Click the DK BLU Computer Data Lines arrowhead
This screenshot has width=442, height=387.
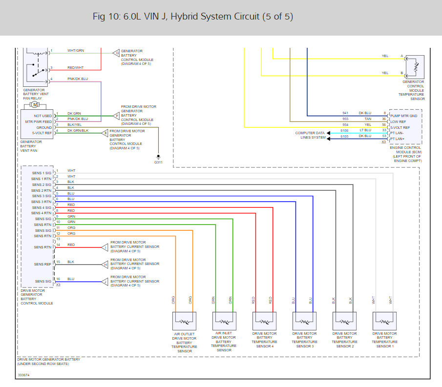tap(328, 139)
